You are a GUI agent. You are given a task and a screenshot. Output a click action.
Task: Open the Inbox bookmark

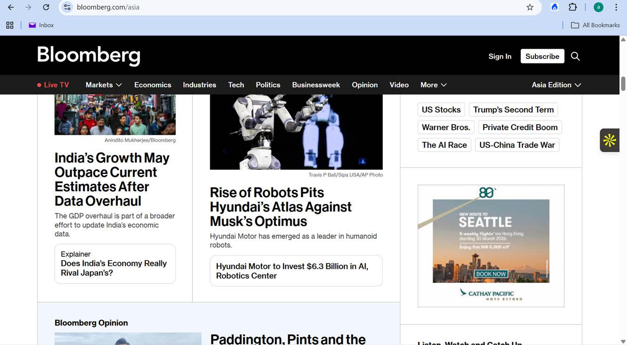click(x=41, y=25)
